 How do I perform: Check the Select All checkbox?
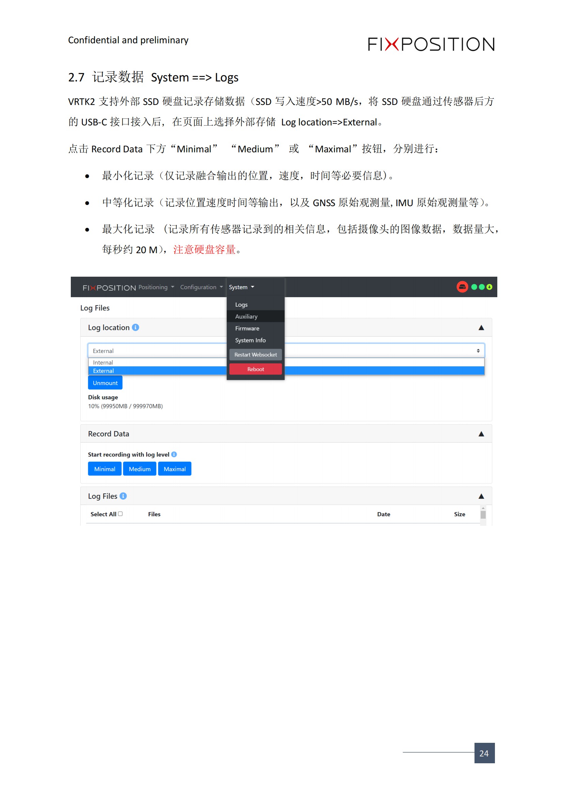point(120,514)
